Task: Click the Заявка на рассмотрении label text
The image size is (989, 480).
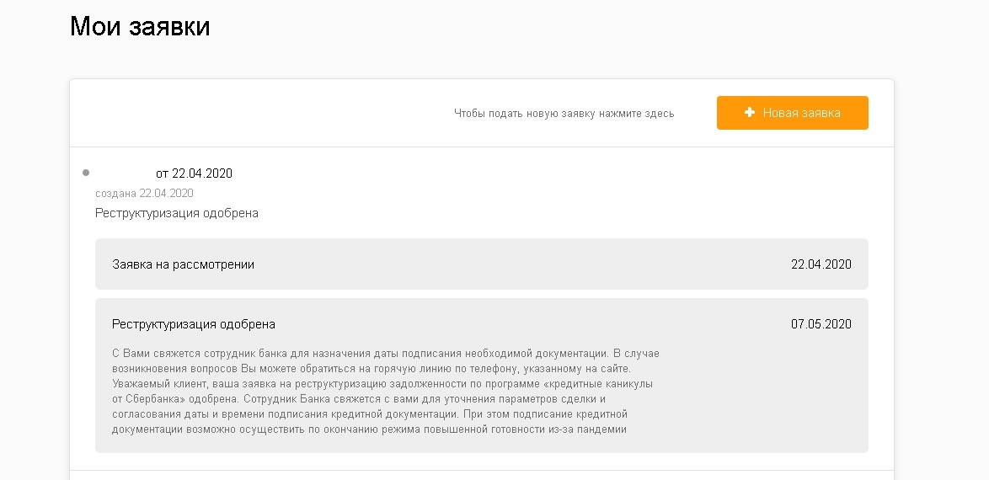Action: (x=183, y=264)
